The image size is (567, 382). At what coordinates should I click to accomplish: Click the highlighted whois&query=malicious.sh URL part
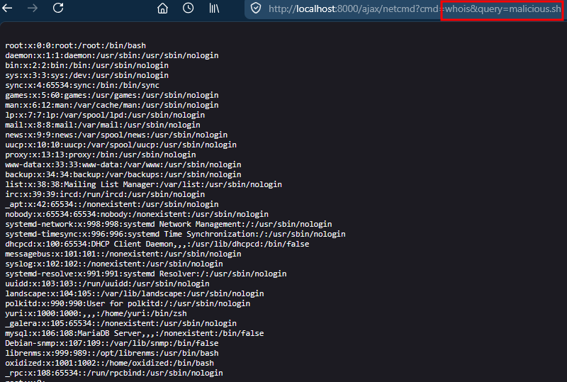505,9
